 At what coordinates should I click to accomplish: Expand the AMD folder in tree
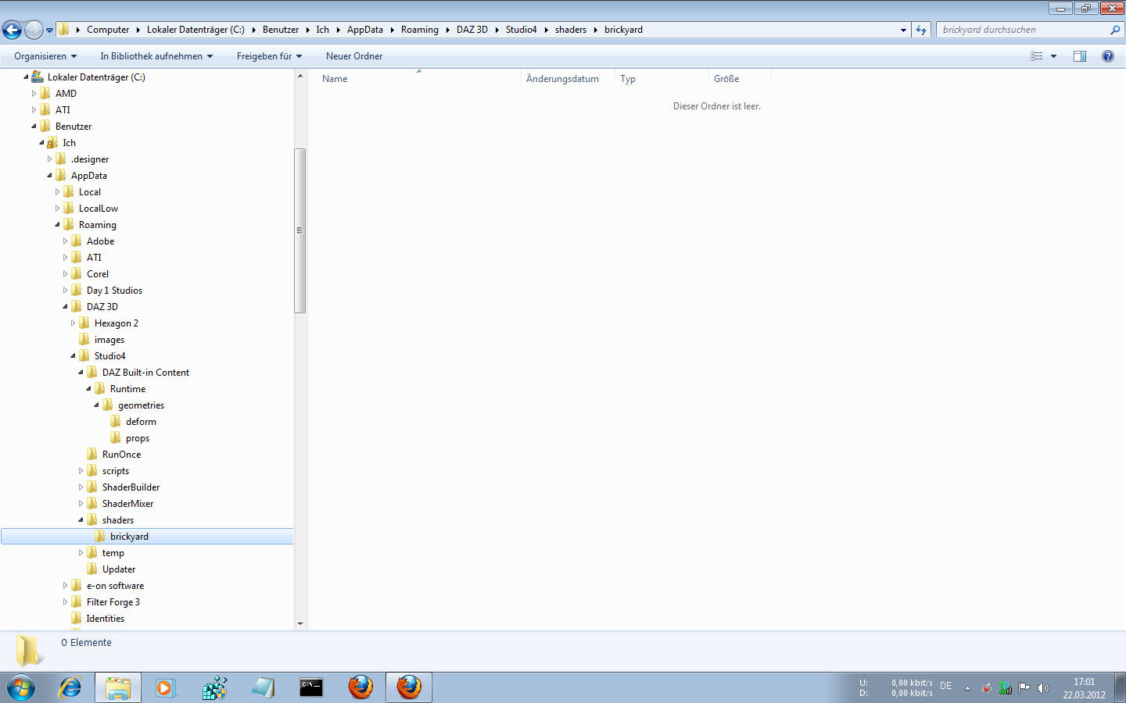point(34,93)
